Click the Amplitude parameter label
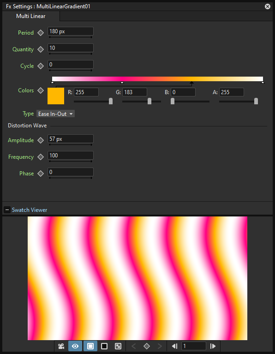This screenshot has width=275, height=354. tap(21, 140)
